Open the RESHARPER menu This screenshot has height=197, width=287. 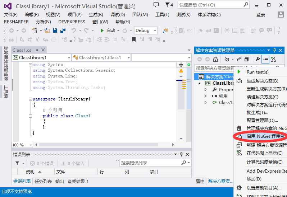(x=16, y=22)
